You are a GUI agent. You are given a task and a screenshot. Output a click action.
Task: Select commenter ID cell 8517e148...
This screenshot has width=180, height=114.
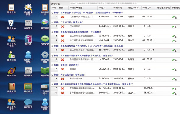105,50
